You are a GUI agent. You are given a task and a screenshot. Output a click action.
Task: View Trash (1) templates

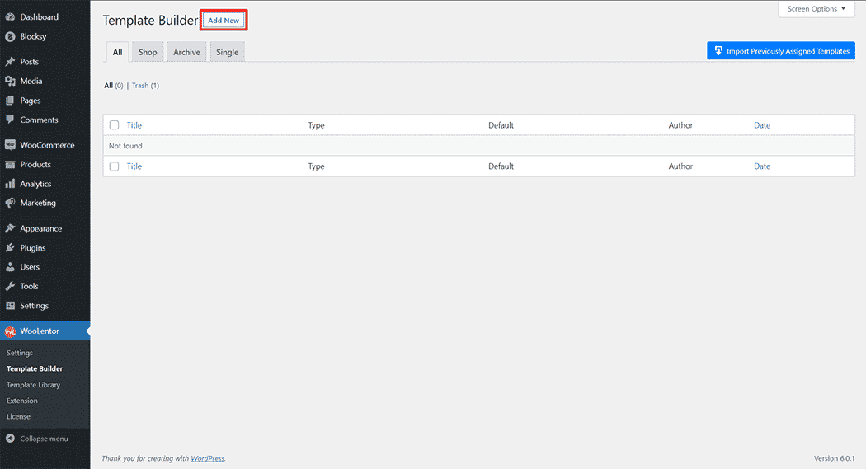pos(145,86)
